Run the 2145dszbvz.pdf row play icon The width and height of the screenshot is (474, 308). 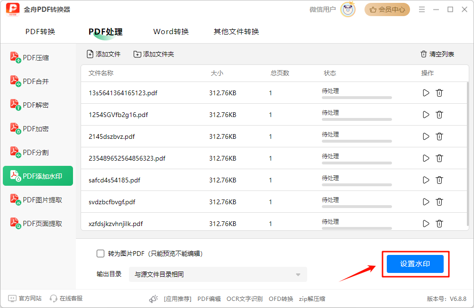click(426, 136)
